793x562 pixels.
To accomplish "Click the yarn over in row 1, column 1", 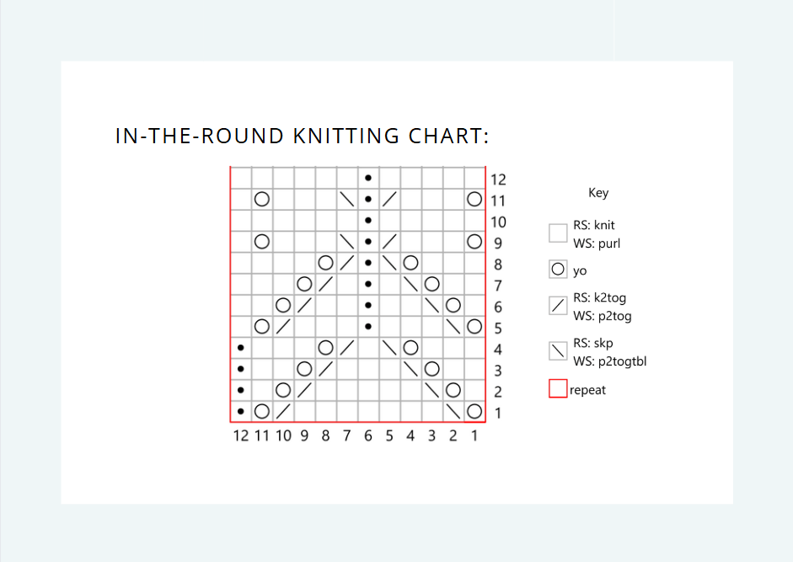I will click(474, 411).
